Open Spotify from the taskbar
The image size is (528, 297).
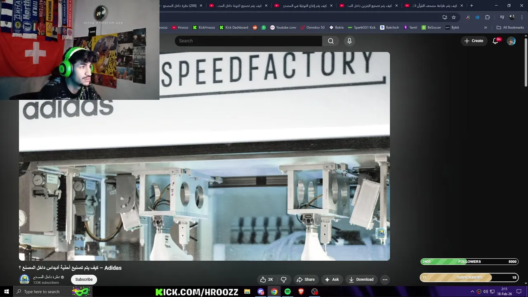(288, 292)
